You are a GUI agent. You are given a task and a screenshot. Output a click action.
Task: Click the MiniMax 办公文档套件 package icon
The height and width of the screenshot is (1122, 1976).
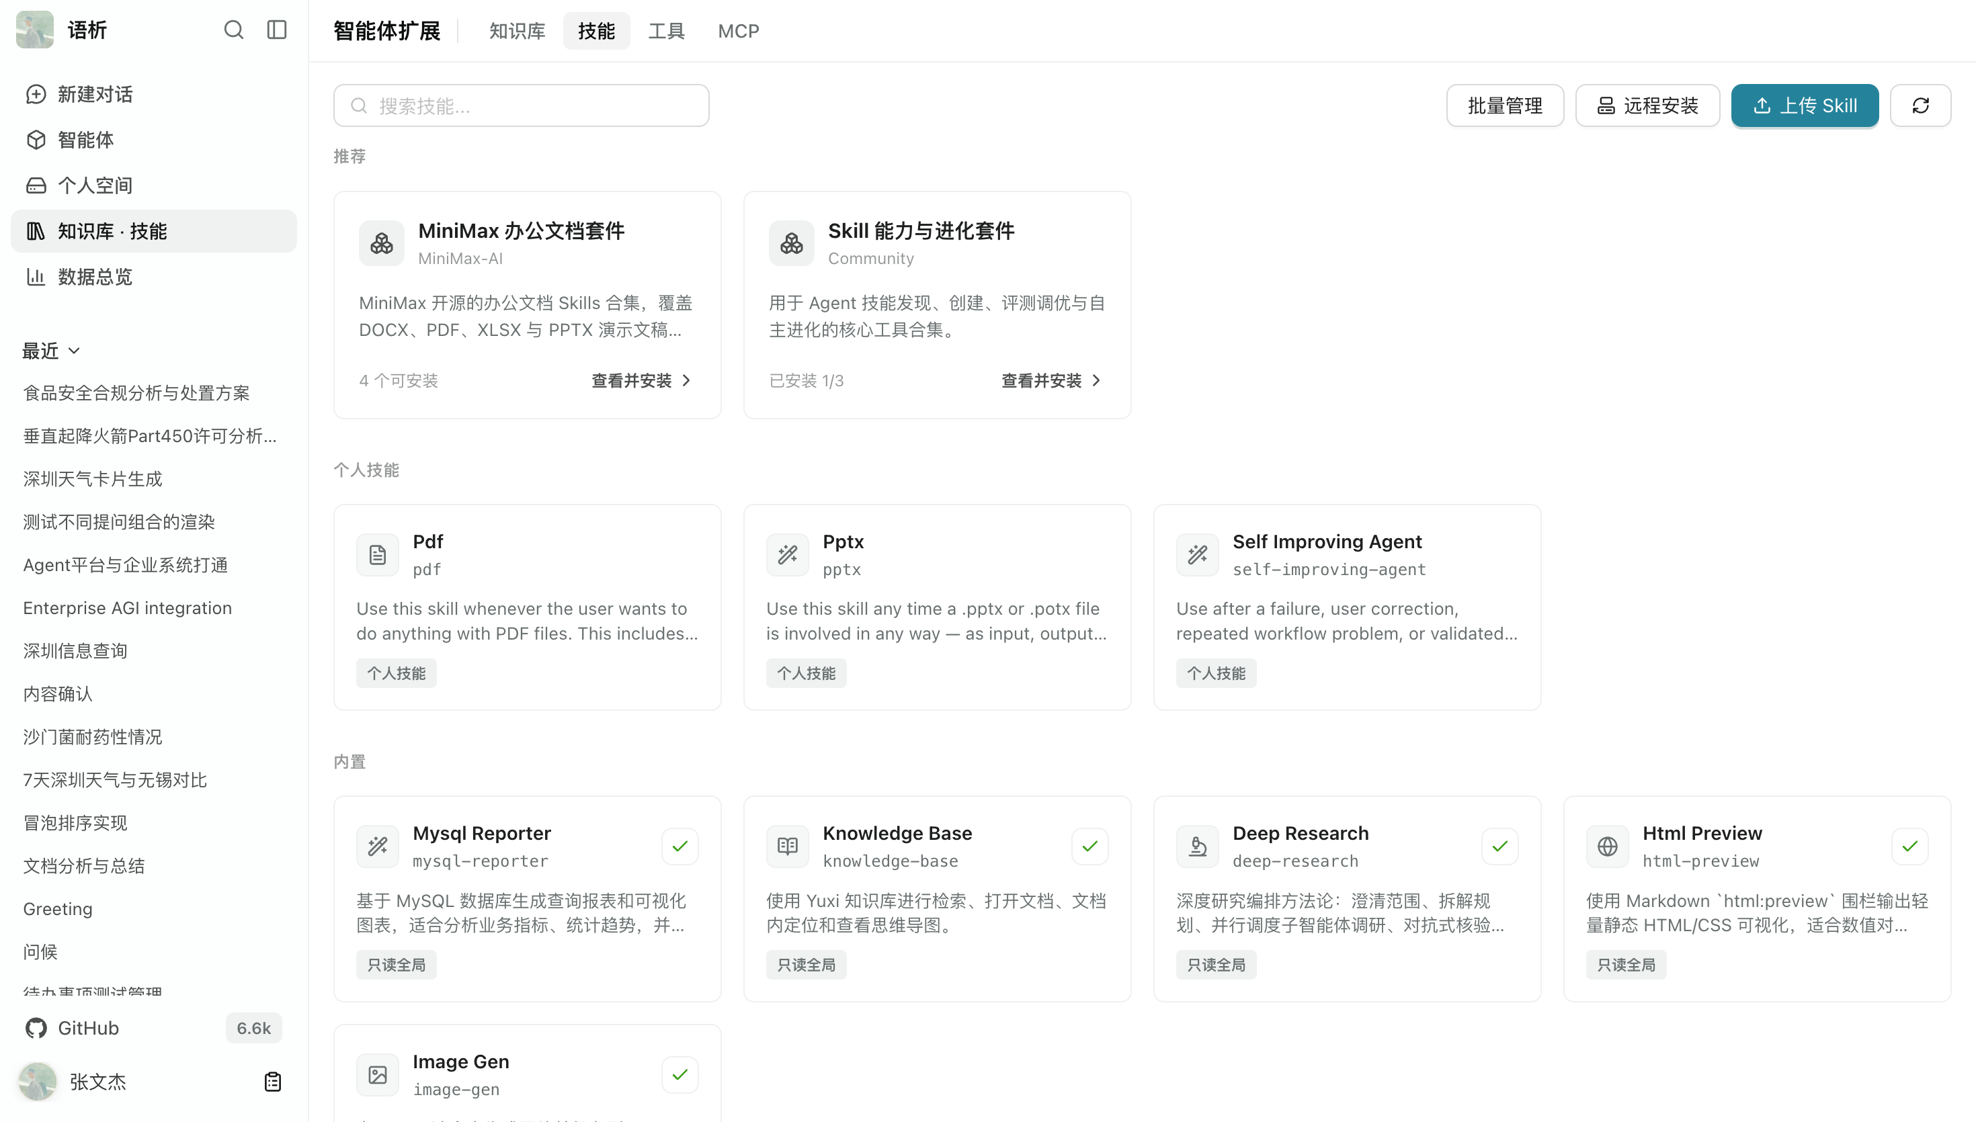382,243
